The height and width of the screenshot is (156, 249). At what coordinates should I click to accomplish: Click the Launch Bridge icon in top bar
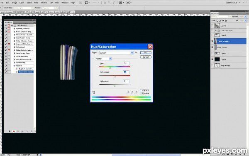(81, 3)
